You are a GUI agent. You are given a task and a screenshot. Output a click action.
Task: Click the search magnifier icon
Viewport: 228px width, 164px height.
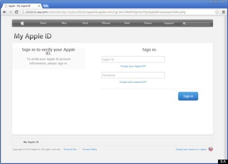pyautogui.click(x=184, y=23)
